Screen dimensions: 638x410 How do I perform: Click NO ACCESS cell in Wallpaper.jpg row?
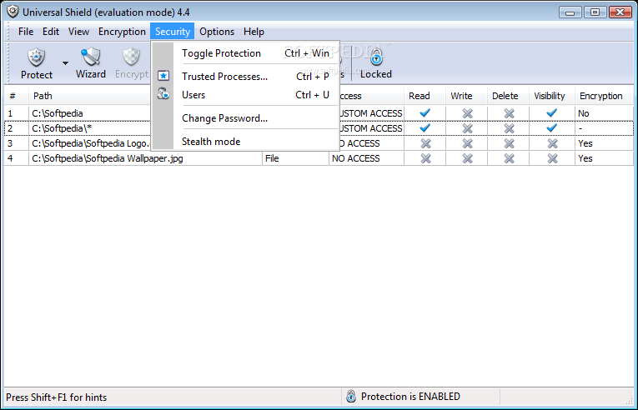pos(366,158)
